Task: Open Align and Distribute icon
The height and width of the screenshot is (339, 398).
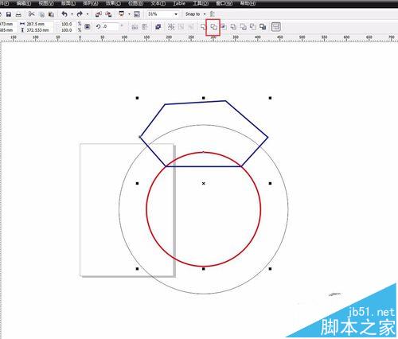Action: 276,27
